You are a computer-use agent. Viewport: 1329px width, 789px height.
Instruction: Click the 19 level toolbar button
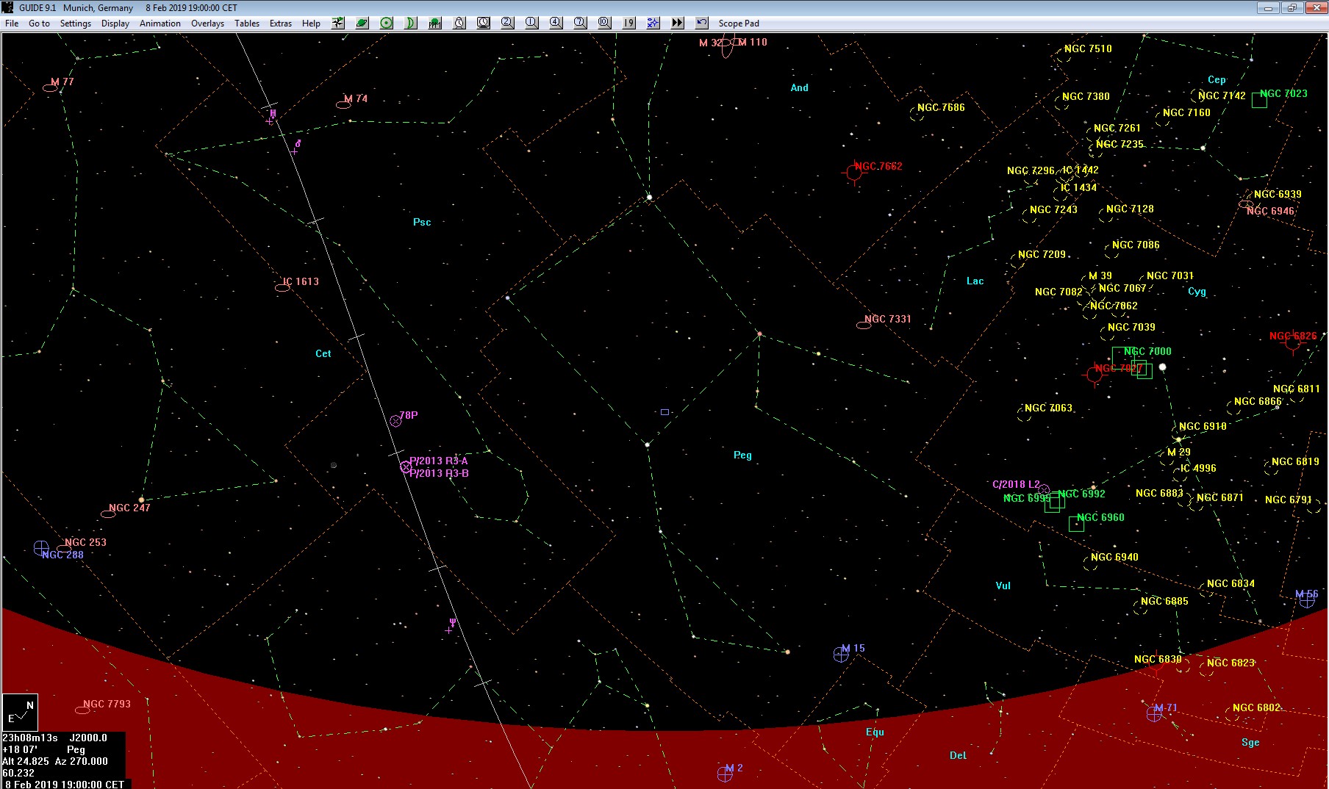pos(629,23)
